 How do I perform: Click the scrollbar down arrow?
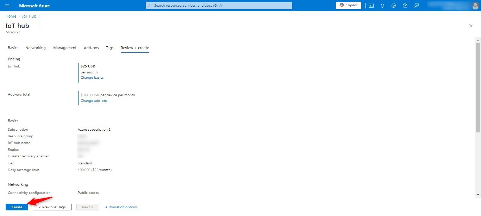pos(478,194)
